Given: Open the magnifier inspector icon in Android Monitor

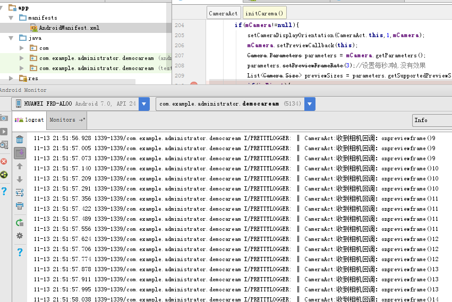Looking at the screenshot, I should click(x=4, y=145).
